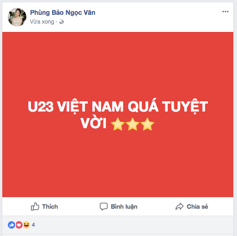View people who reacted with Haha
237x236 pixels.
coord(26,225)
